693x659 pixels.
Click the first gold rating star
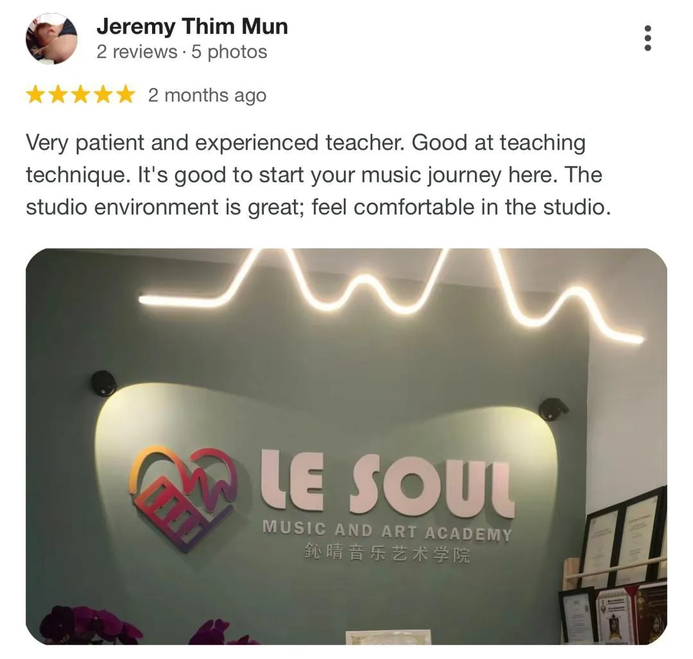tap(35, 94)
